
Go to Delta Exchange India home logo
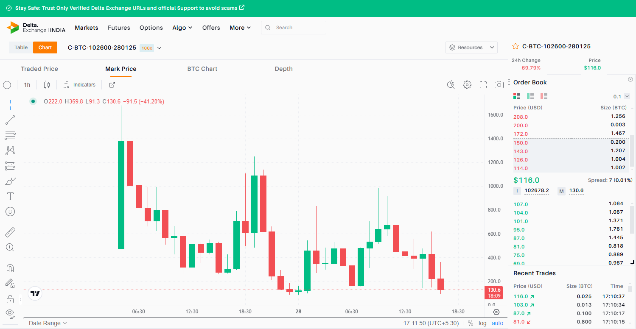pos(36,28)
